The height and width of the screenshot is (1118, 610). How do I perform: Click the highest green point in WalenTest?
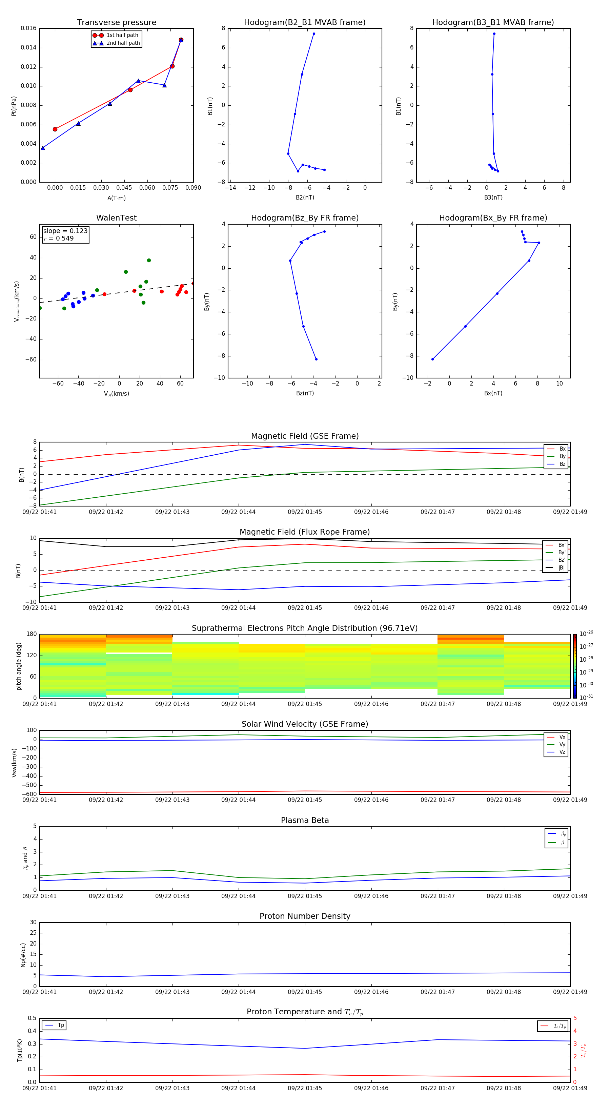149,261
